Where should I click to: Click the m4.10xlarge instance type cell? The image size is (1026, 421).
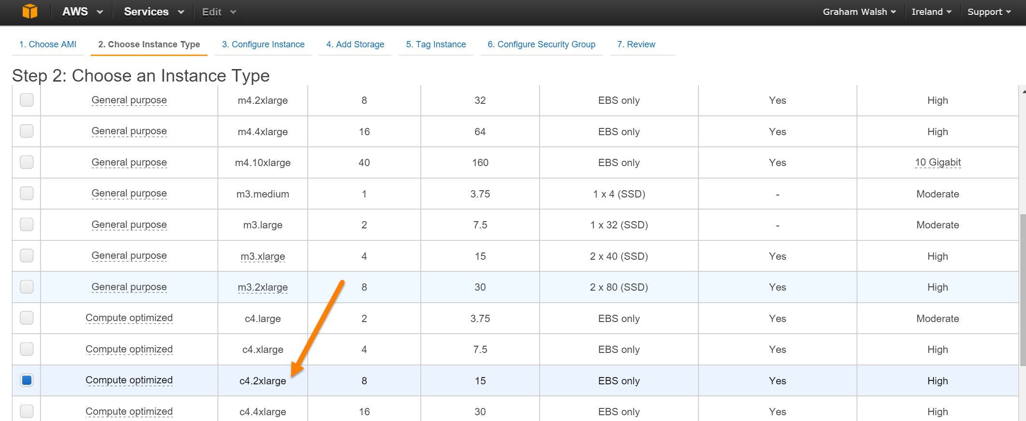click(x=263, y=163)
